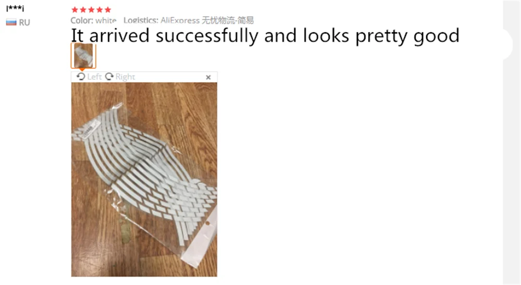The image size is (521, 285).
Task: Click the second red rating star
Action: pos(83,9)
